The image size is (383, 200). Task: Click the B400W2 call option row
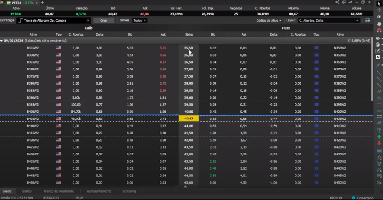[x=33, y=112]
